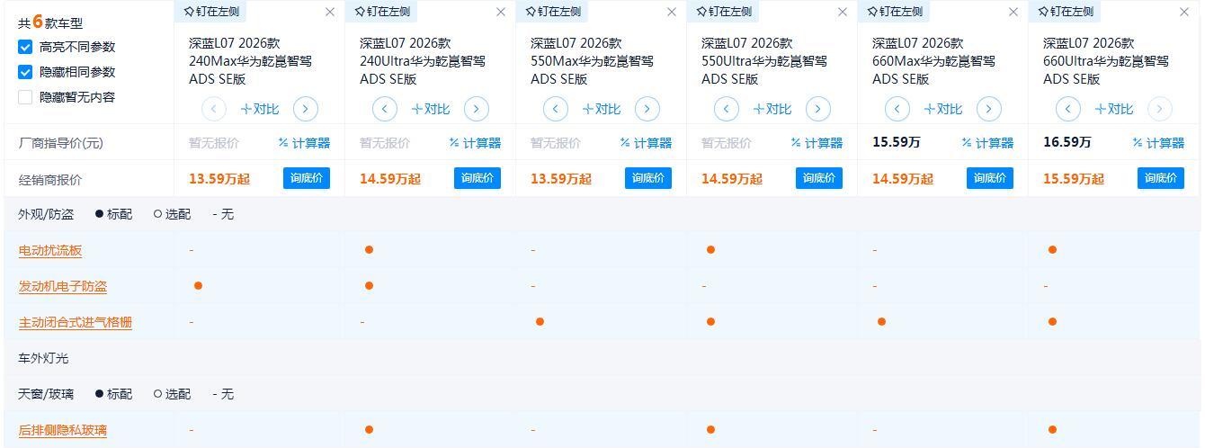
Task: Select the 550Ultra华为乾崑智驾 ADS SE版 model title
Action: coord(764,61)
